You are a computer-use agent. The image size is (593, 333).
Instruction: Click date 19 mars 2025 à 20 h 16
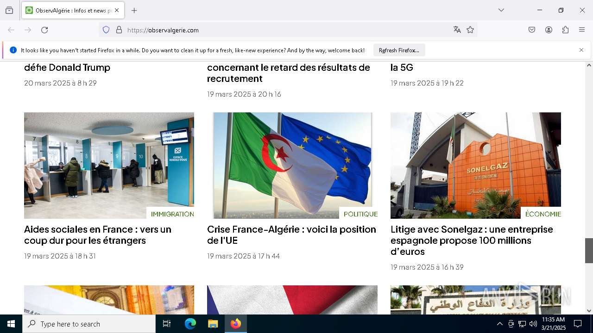244,94
